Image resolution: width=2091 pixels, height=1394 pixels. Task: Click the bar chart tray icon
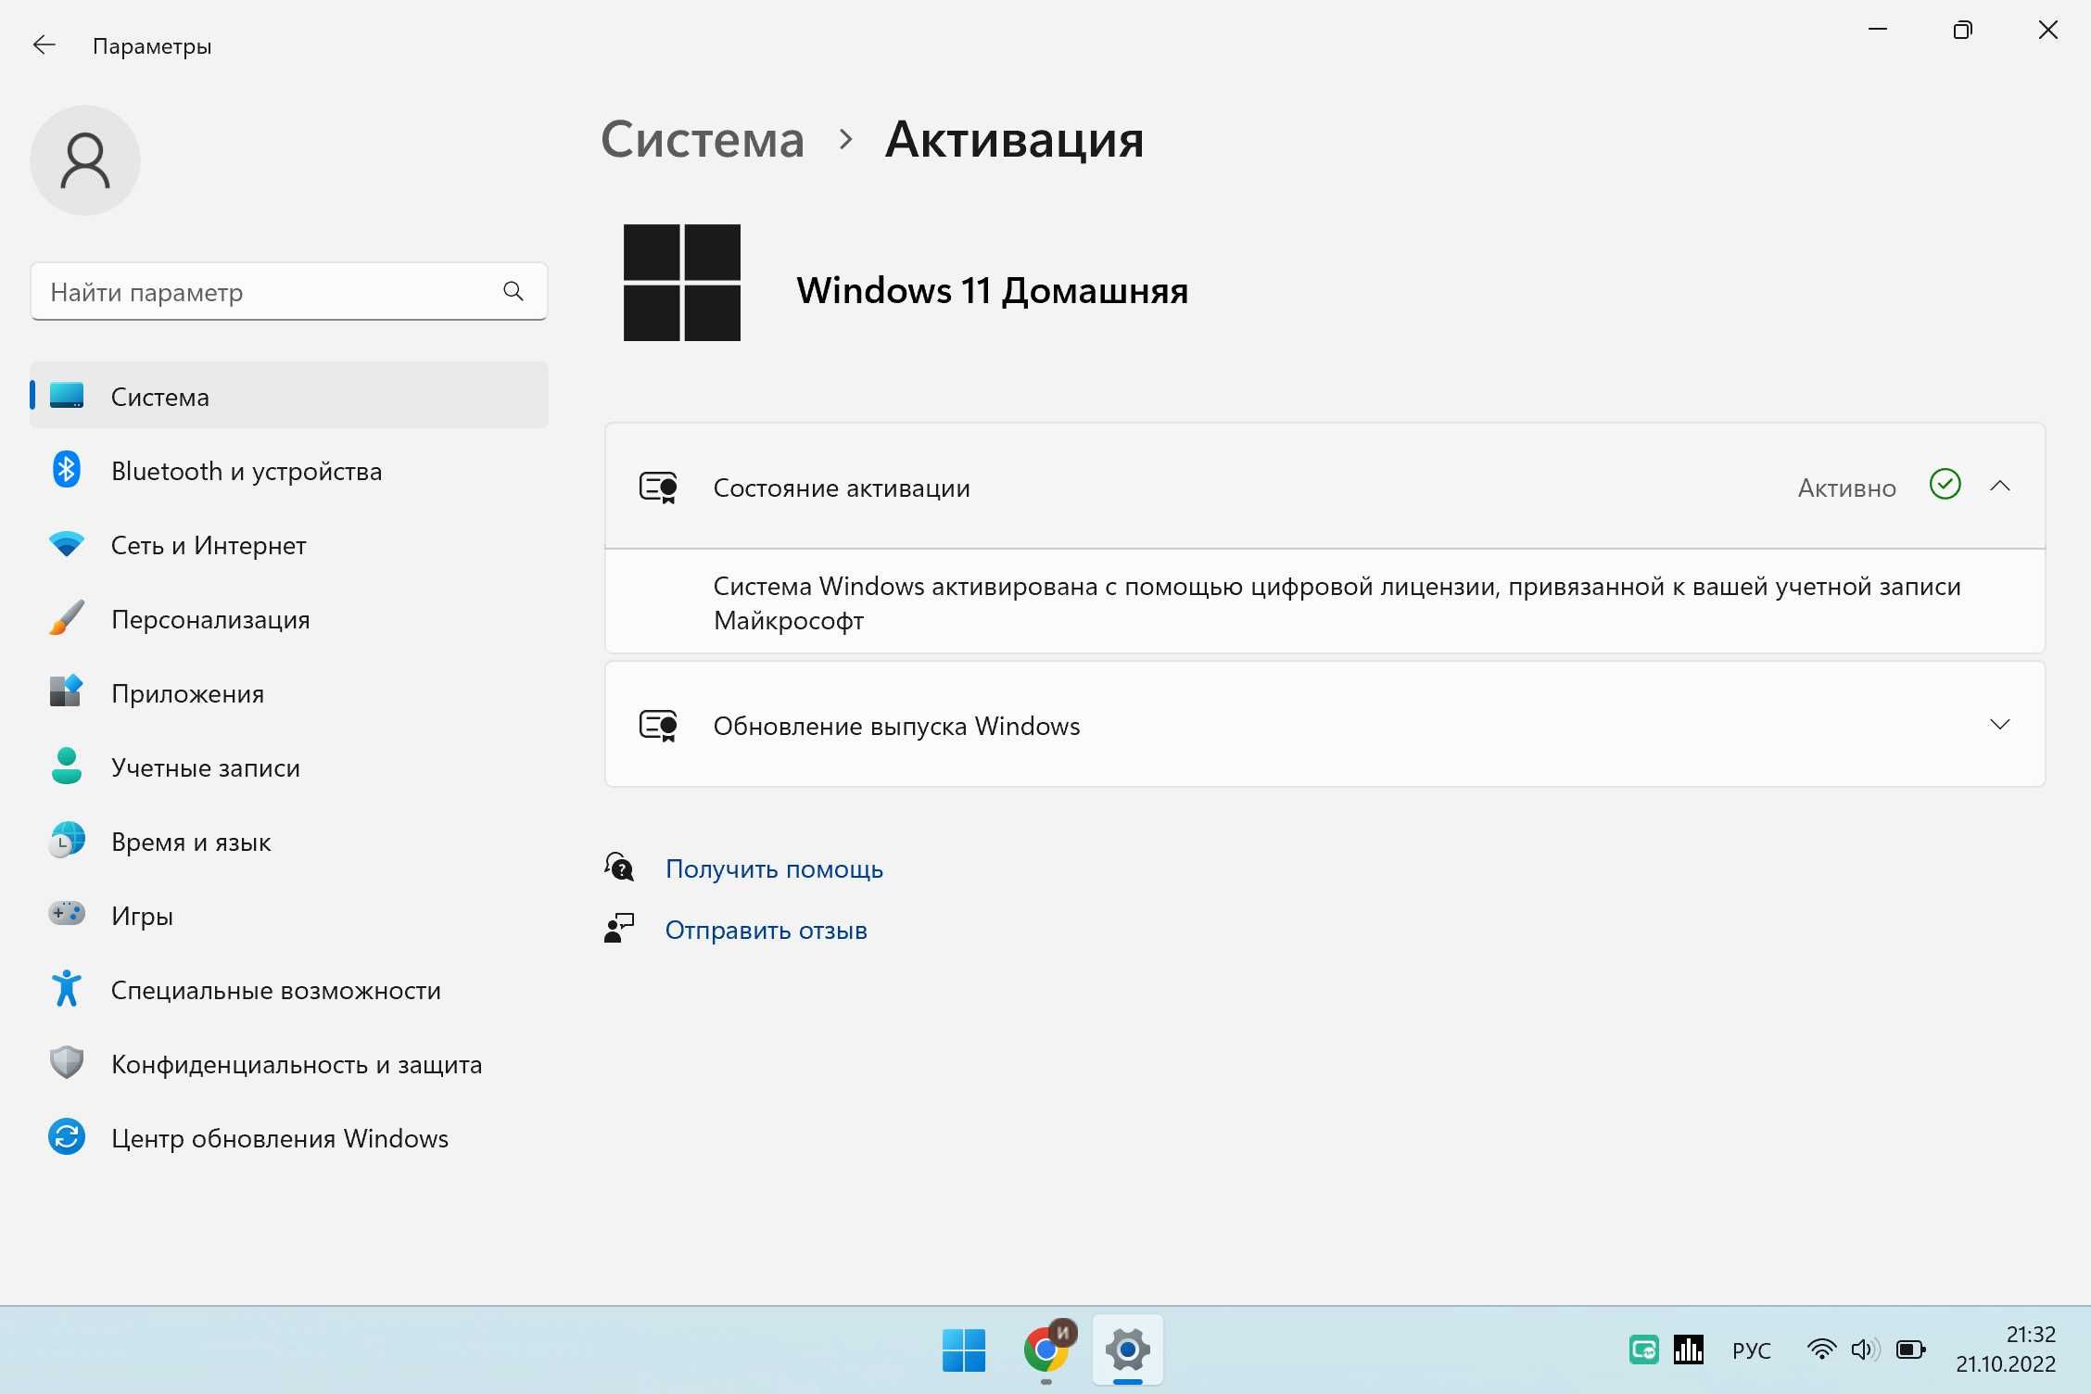[1689, 1350]
